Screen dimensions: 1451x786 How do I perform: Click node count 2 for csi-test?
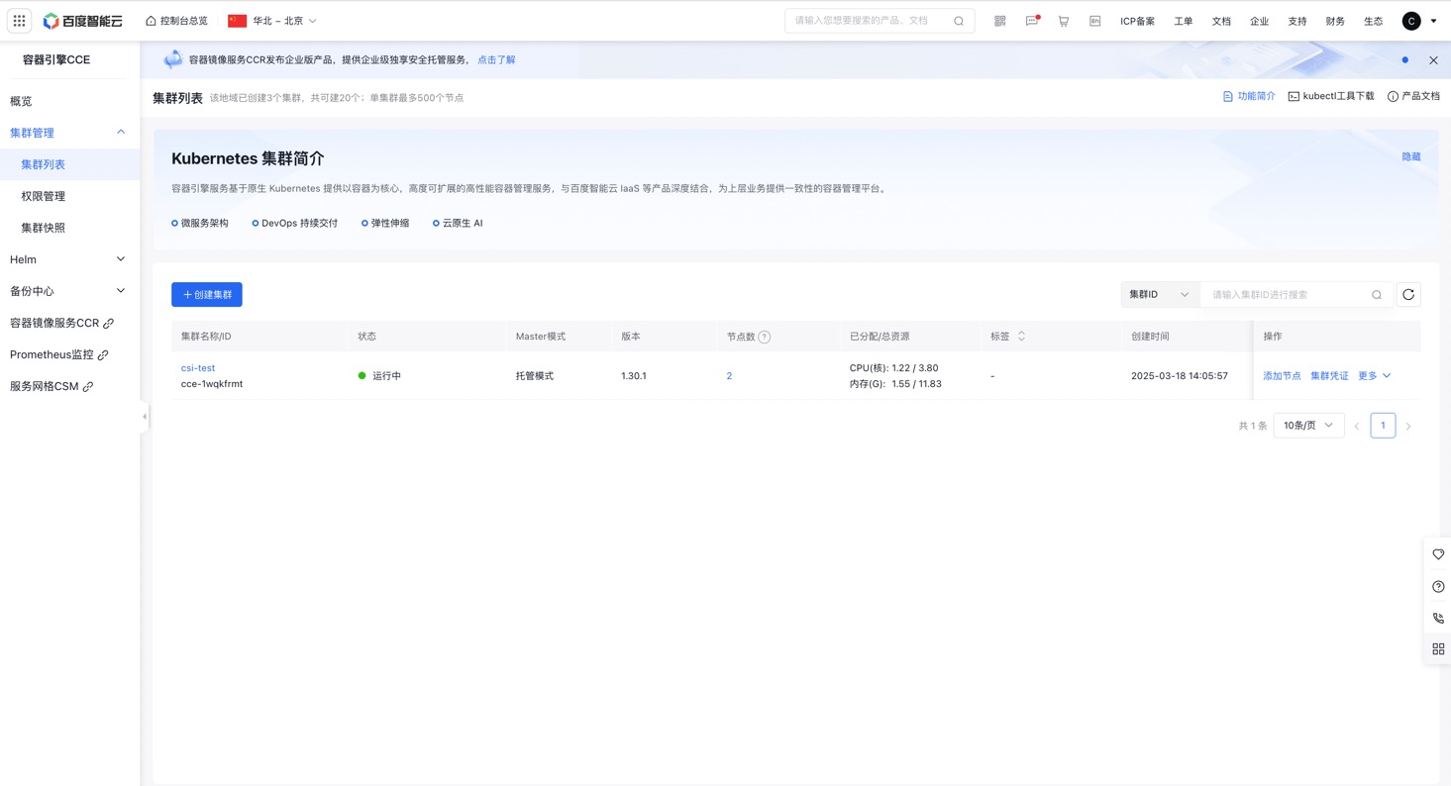(729, 376)
